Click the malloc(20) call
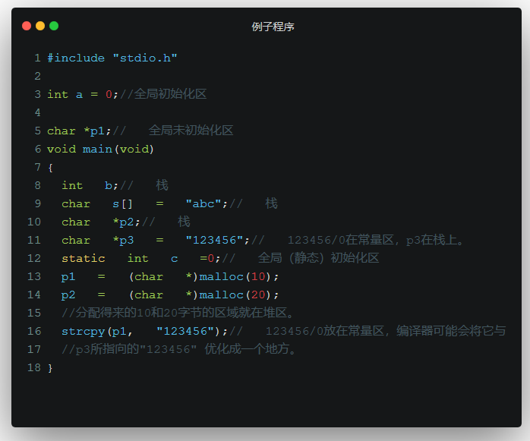Screen dimensions: 530x441 235,295
